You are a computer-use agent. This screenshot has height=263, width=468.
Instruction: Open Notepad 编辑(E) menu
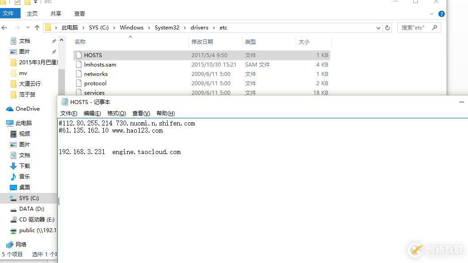92,113
